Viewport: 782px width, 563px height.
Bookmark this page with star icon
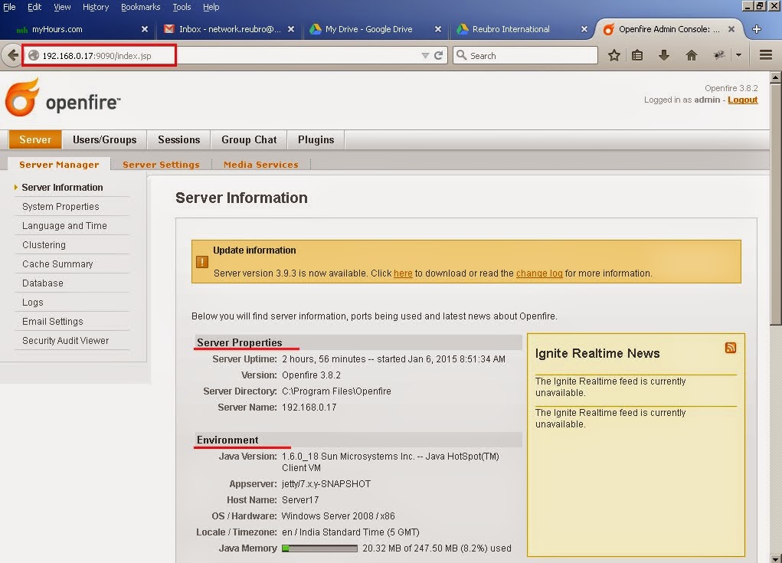click(x=614, y=55)
